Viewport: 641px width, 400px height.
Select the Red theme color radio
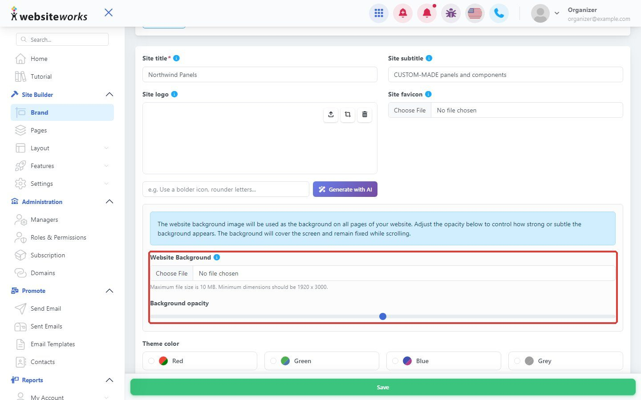click(x=151, y=361)
